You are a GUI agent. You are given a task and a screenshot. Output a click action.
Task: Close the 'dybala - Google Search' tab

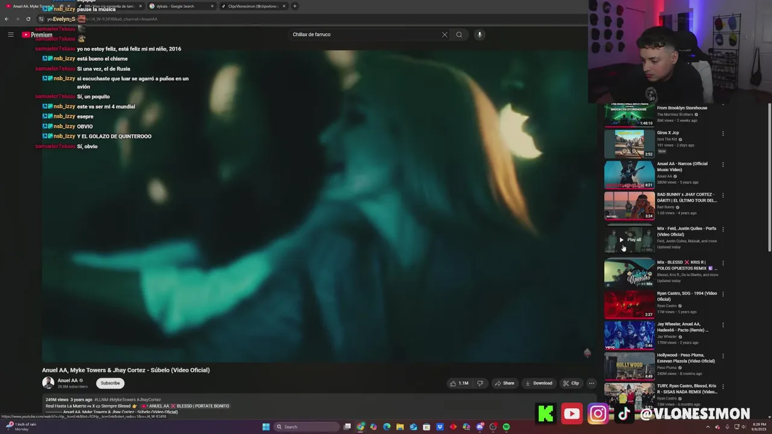[x=212, y=6]
